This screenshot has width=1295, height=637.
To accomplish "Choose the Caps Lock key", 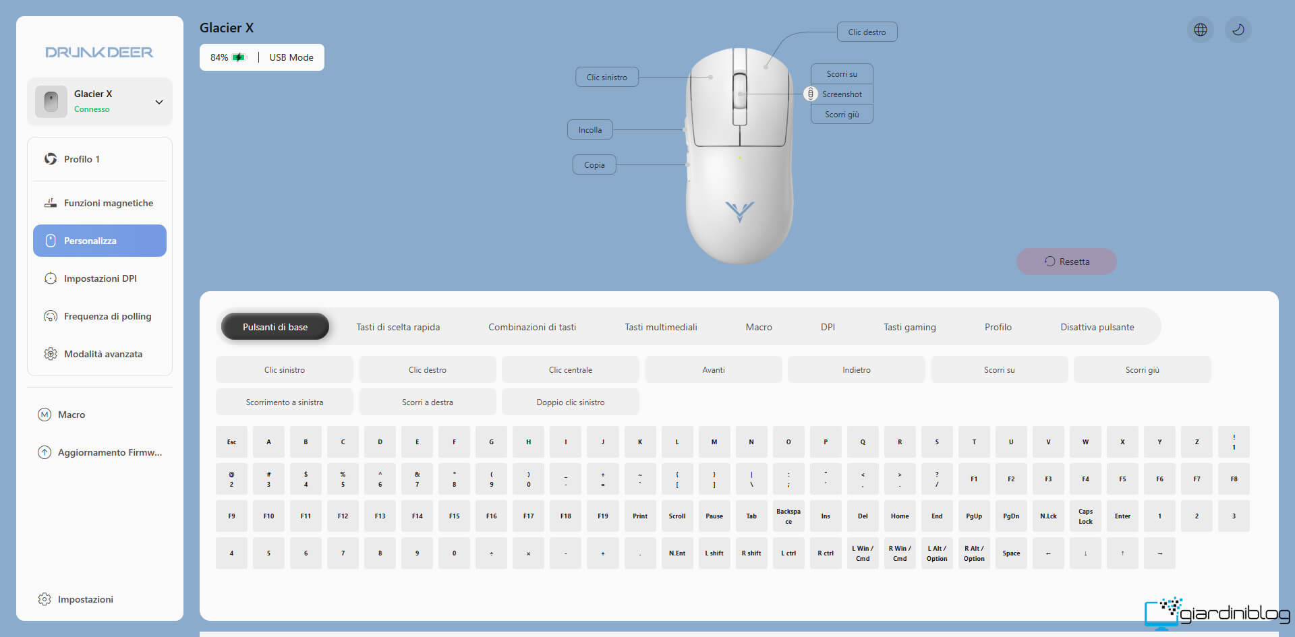I will click(1085, 516).
